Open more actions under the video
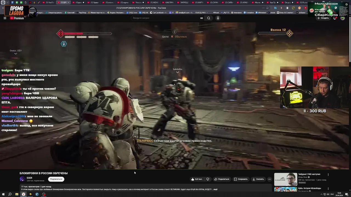351x197 pixels. tap(270, 179)
